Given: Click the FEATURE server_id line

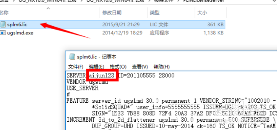Looking at the screenshot, I should click(x=172, y=101).
